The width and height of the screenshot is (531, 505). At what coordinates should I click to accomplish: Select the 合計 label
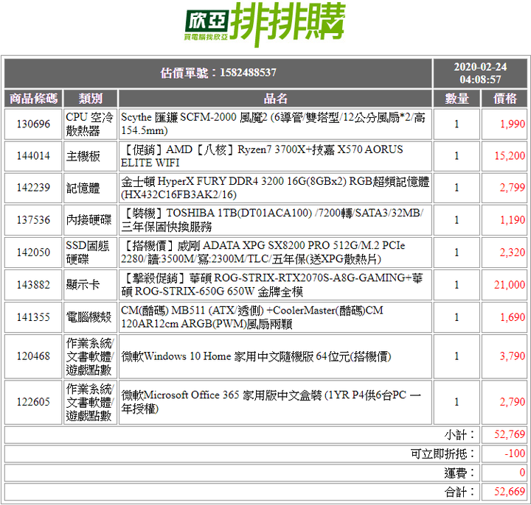coord(459,492)
